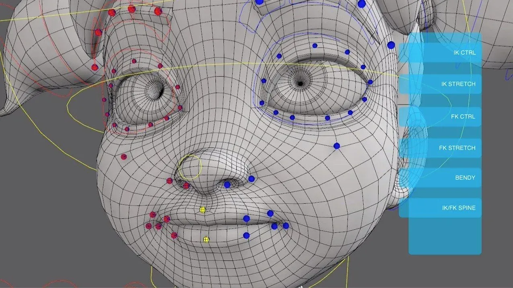Viewport: 513px width, 288px height.
Task: Switch the IK/FK SPINE setting
Action: click(x=440, y=208)
